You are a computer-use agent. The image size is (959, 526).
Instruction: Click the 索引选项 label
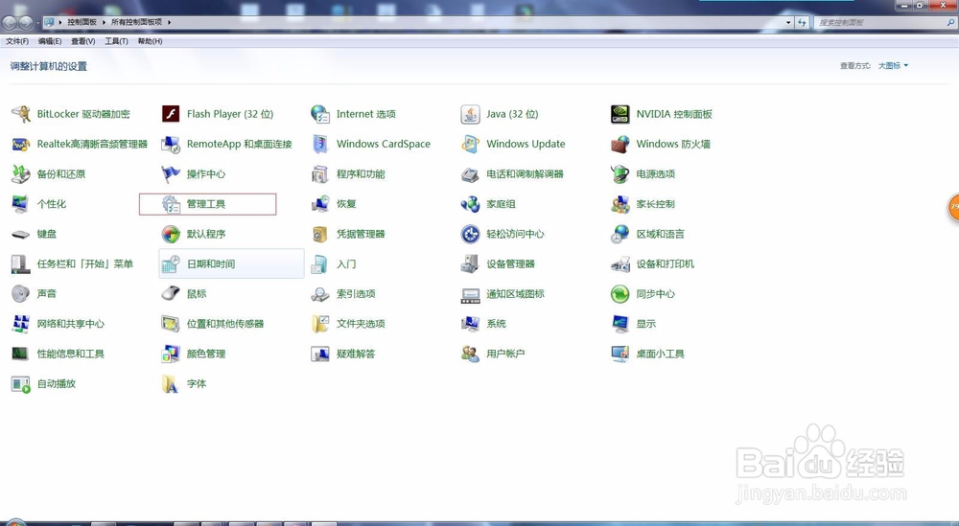pos(356,294)
